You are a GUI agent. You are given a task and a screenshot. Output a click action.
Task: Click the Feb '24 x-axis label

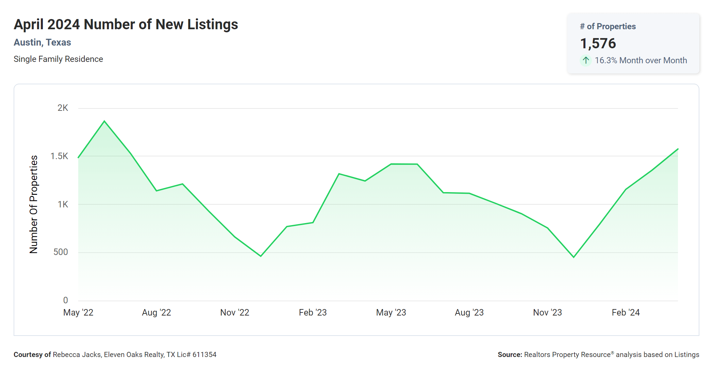[x=626, y=312]
